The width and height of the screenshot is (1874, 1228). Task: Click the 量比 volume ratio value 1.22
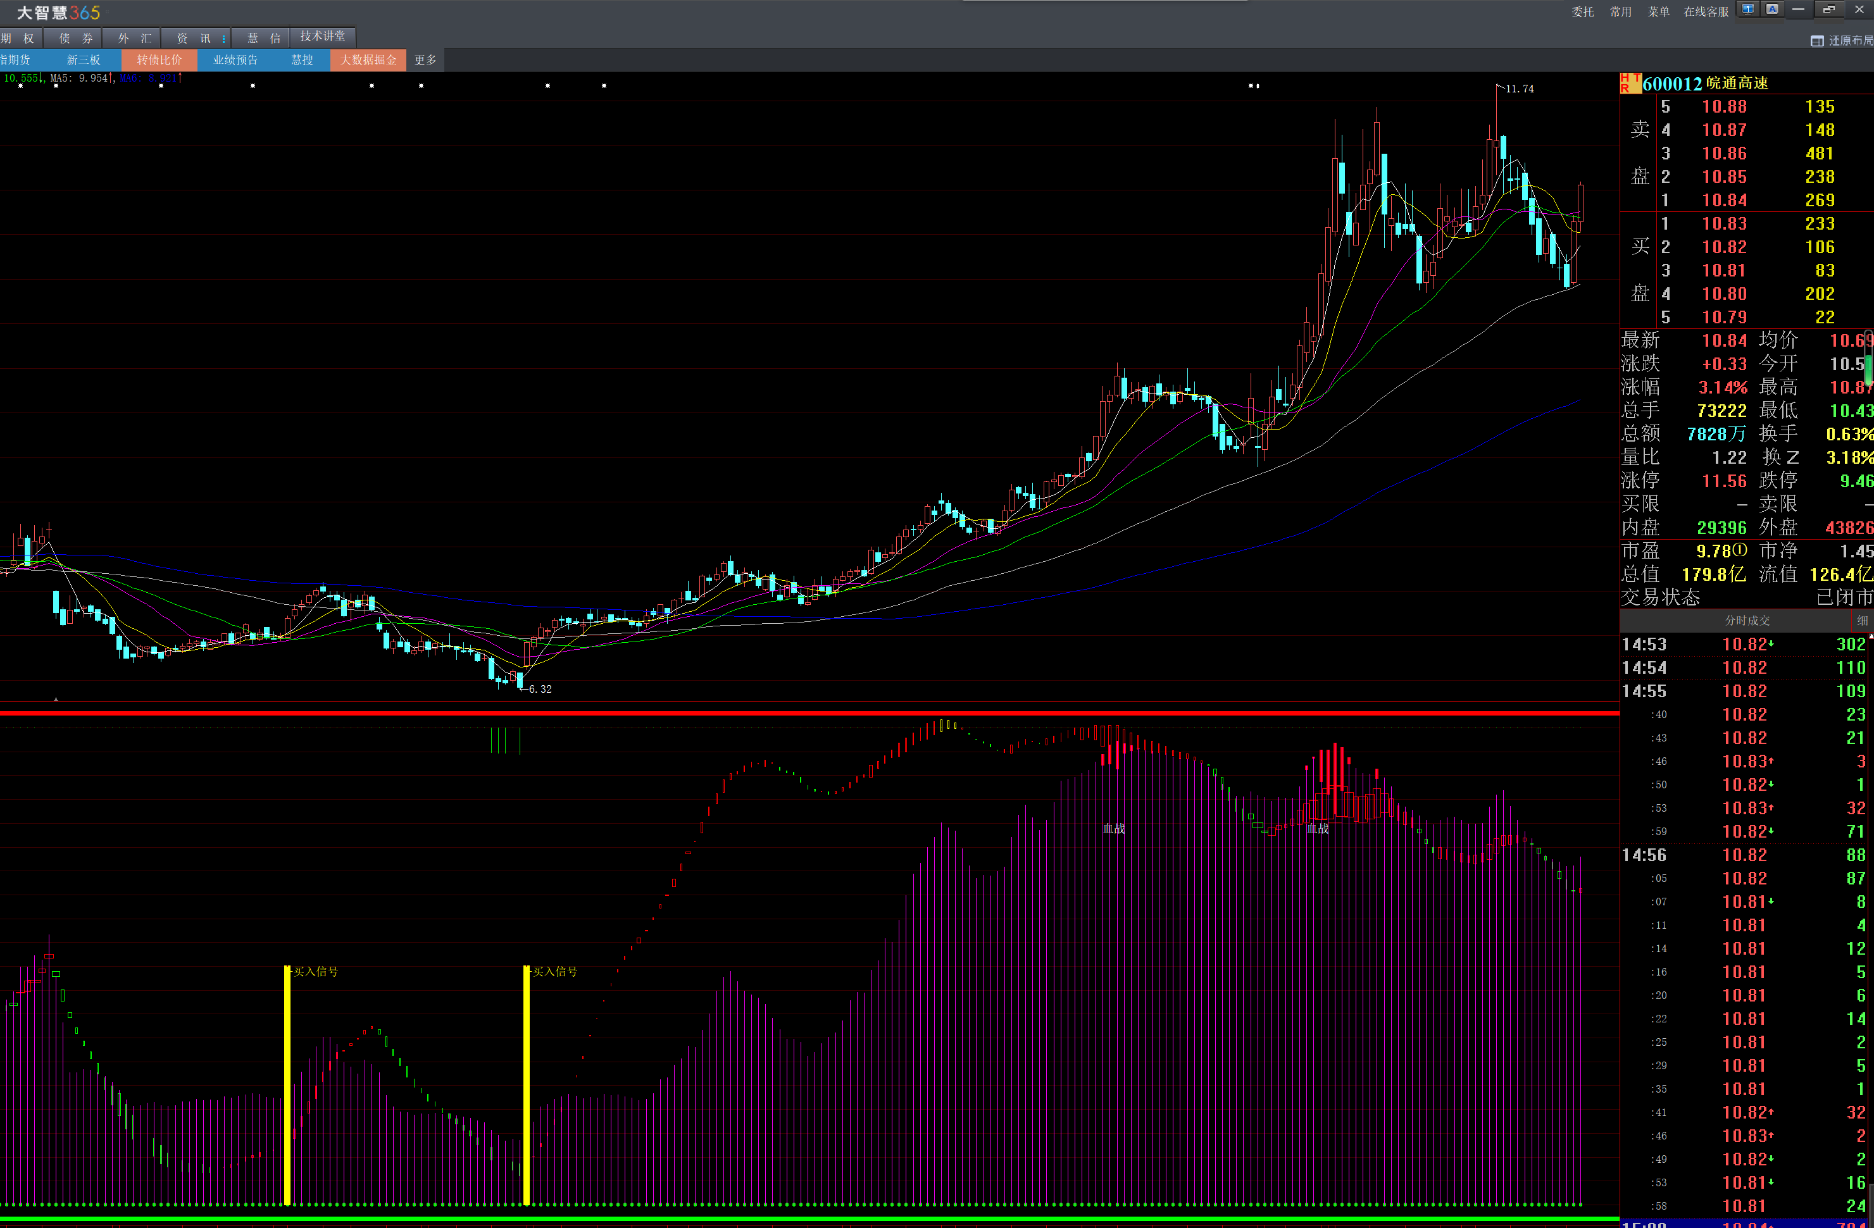pos(1729,457)
